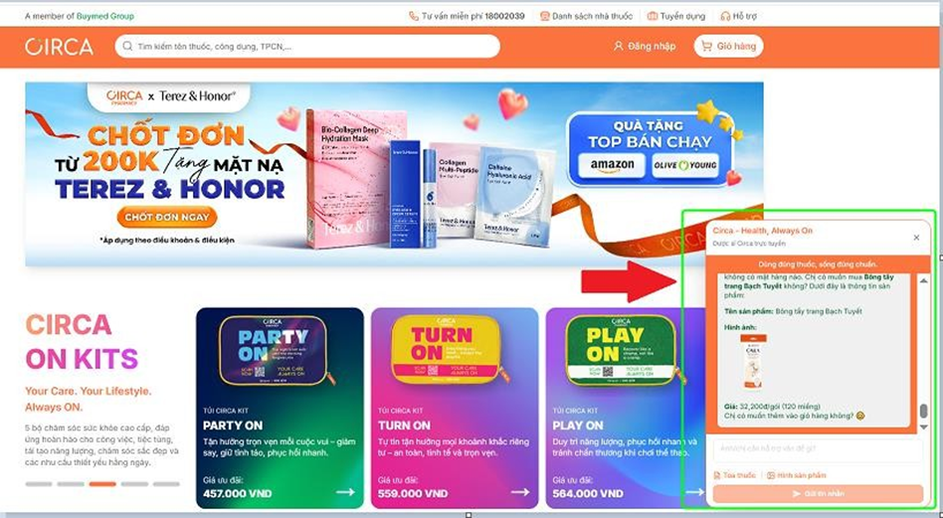
Task: Click the Chốt đơn ngay banner button
Action: (x=166, y=218)
